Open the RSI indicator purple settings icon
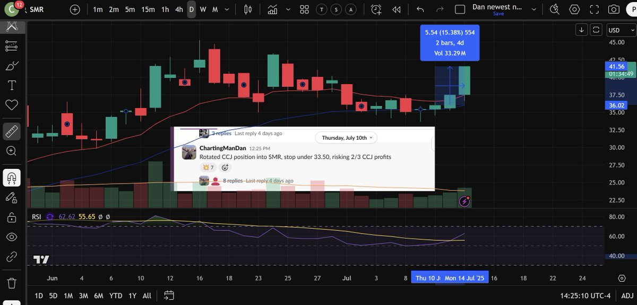This screenshot has width=637, height=305. tap(50, 217)
